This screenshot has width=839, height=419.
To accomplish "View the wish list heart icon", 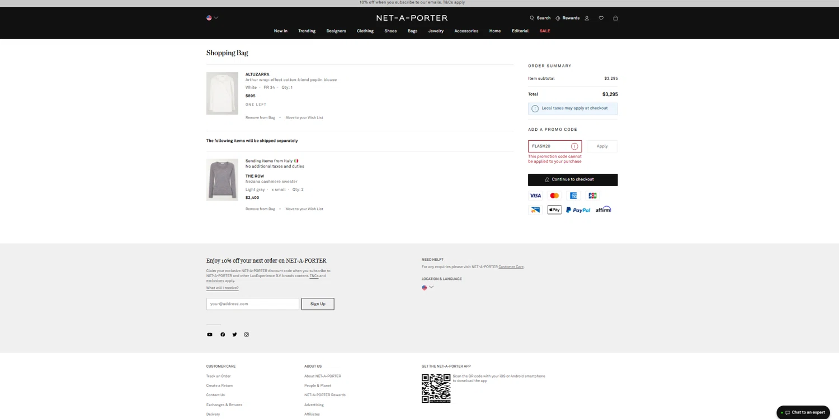I will pyautogui.click(x=601, y=18).
